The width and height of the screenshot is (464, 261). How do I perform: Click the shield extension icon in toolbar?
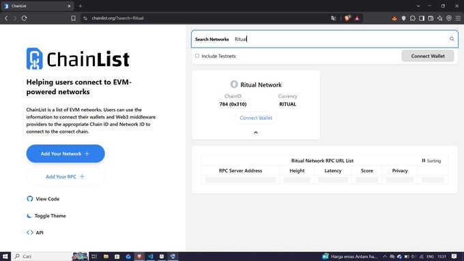[x=404, y=18]
